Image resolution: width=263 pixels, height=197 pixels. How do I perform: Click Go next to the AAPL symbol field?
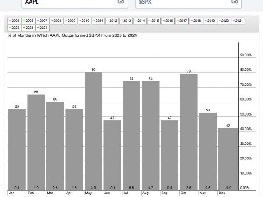[121, 2]
